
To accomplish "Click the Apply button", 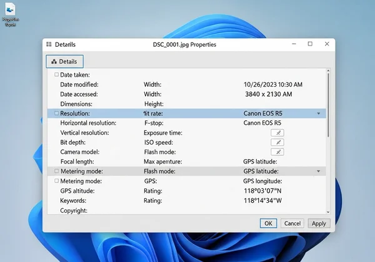I will click(319, 223).
